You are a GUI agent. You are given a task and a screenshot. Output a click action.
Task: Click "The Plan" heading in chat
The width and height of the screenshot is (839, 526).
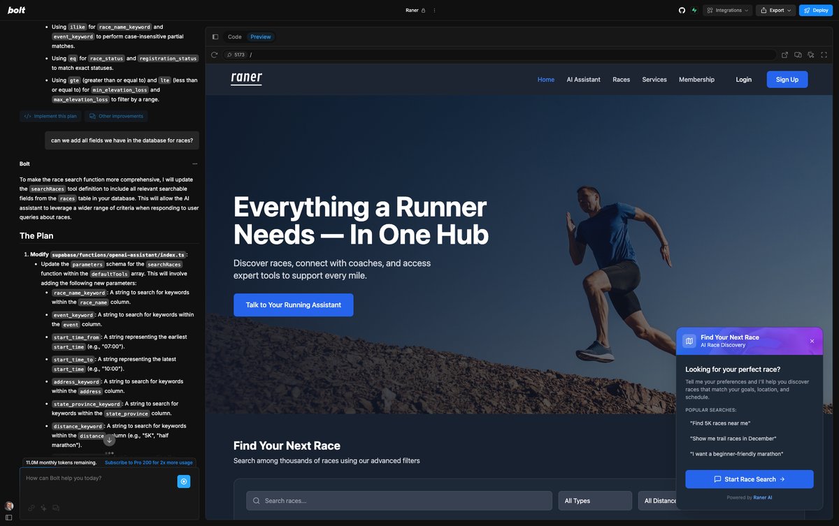(x=36, y=236)
